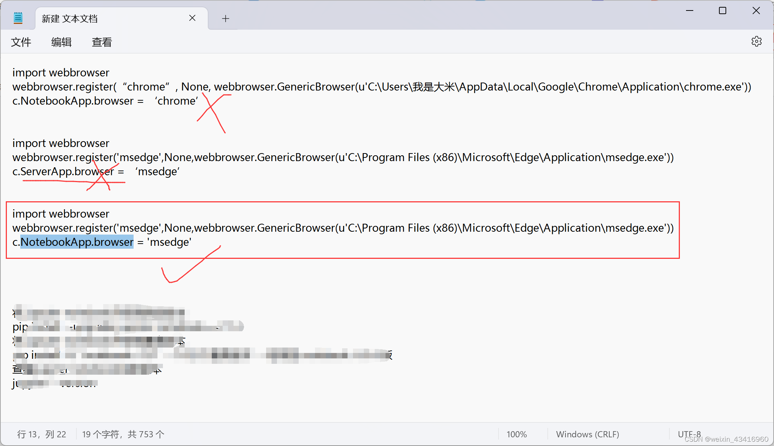This screenshot has height=446, width=774.
Task: Maximize the Notepad window
Action: 723,11
